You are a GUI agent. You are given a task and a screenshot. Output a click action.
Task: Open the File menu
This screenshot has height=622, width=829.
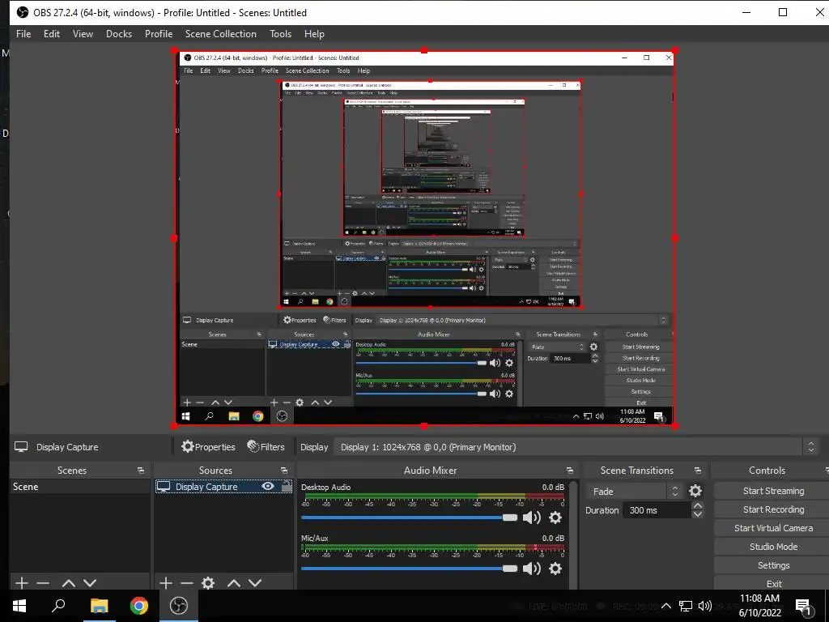(23, 34)
